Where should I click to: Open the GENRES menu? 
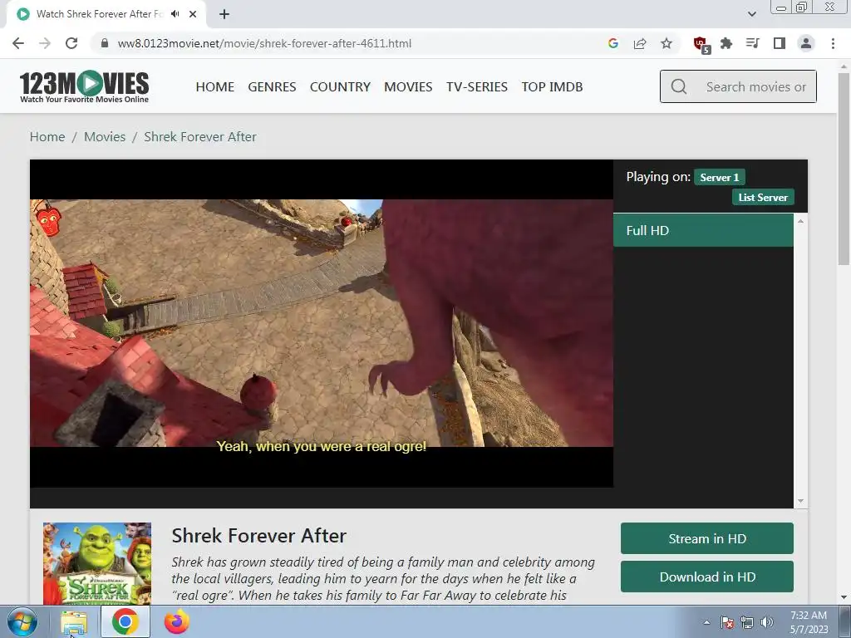pos(272,86)
